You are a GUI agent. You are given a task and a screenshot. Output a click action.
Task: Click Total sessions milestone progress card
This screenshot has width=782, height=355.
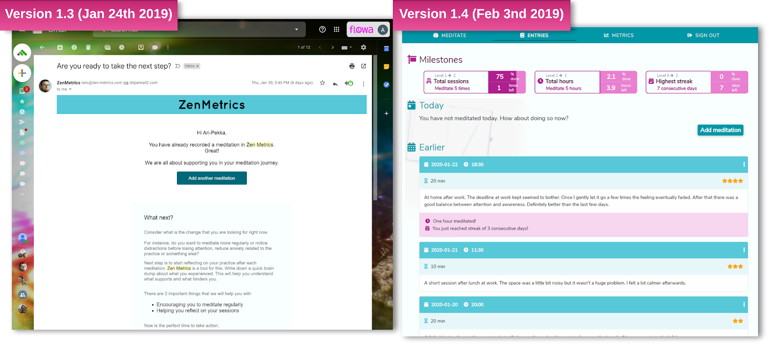click(x=475, y=82)
